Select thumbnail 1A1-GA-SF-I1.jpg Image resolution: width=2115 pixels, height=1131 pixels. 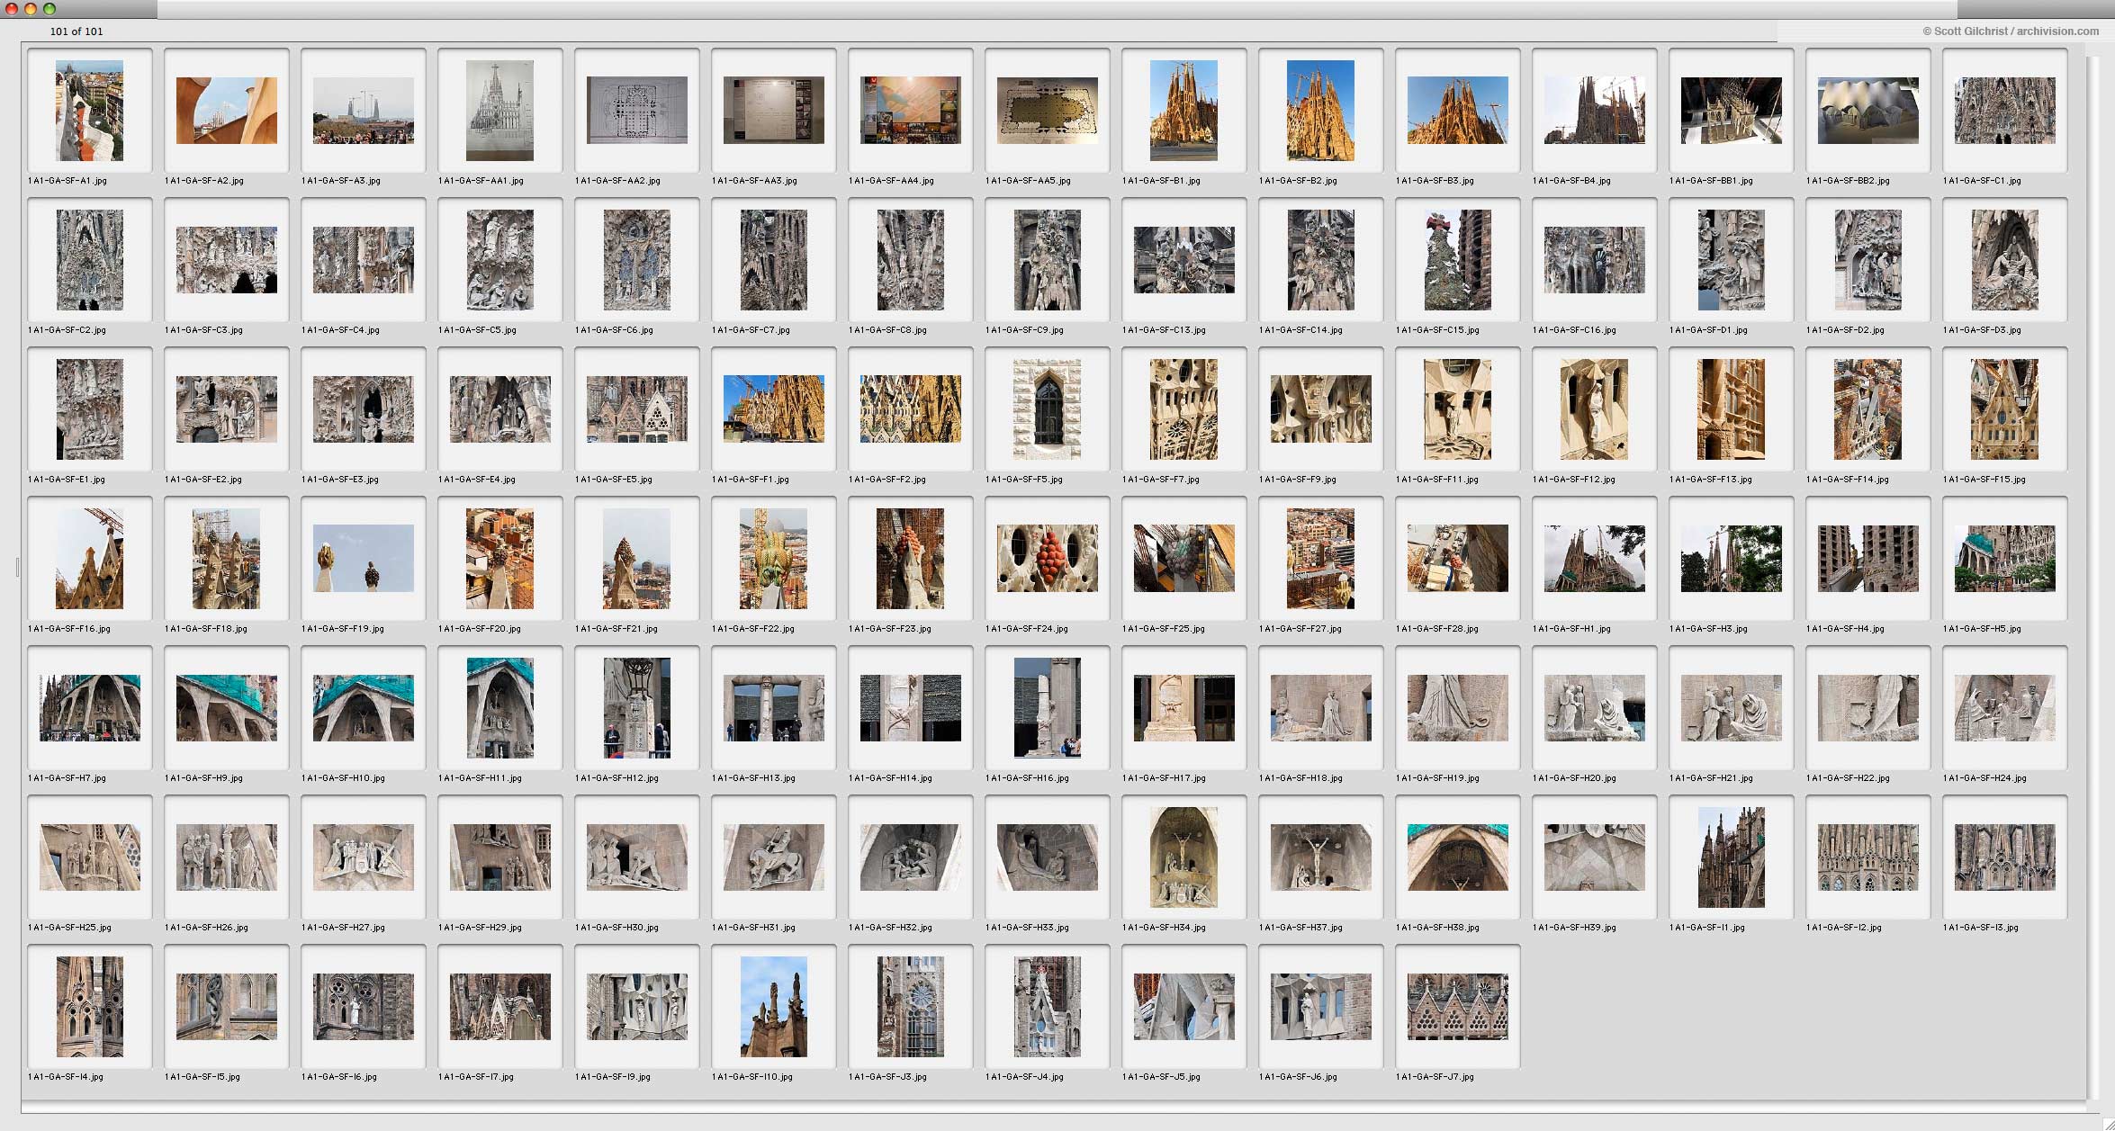pos(1731,857)
